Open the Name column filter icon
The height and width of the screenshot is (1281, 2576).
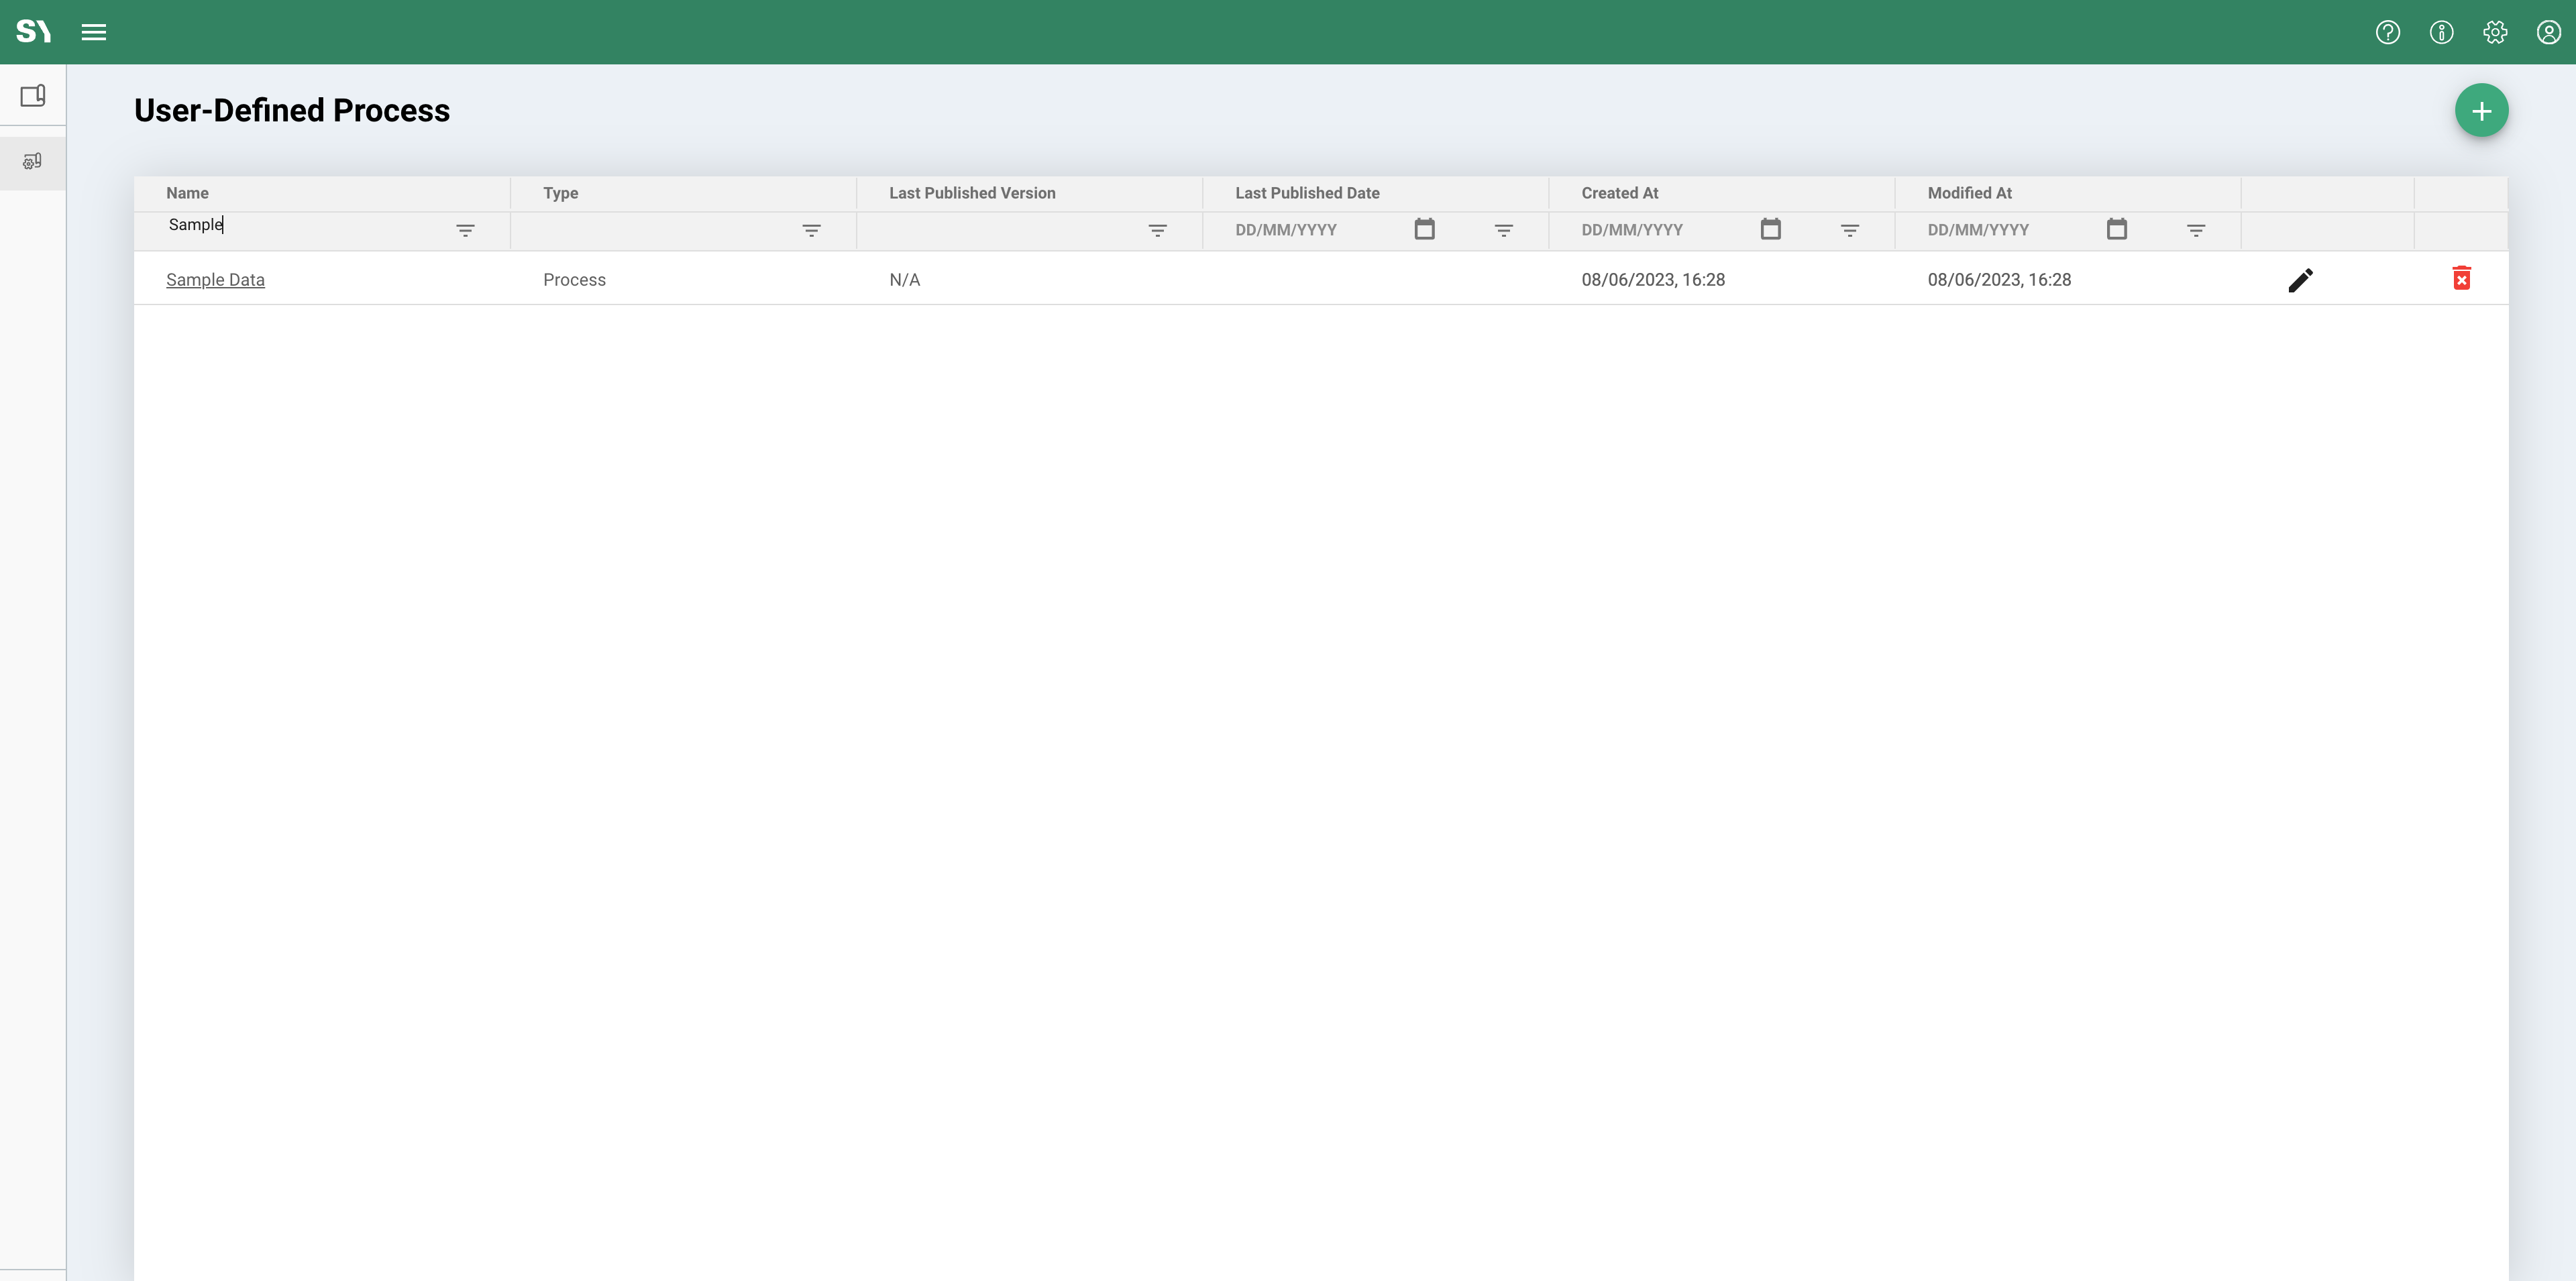tap(465, 231)
